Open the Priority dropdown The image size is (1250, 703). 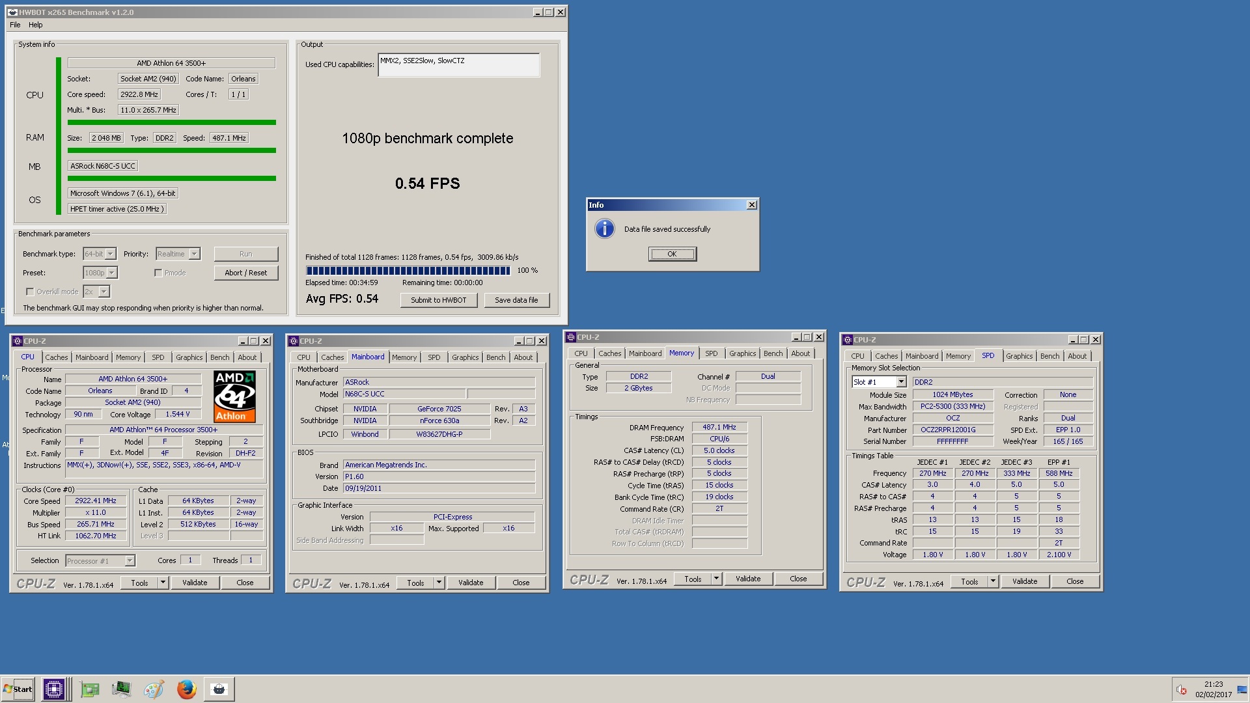point(194,254)
